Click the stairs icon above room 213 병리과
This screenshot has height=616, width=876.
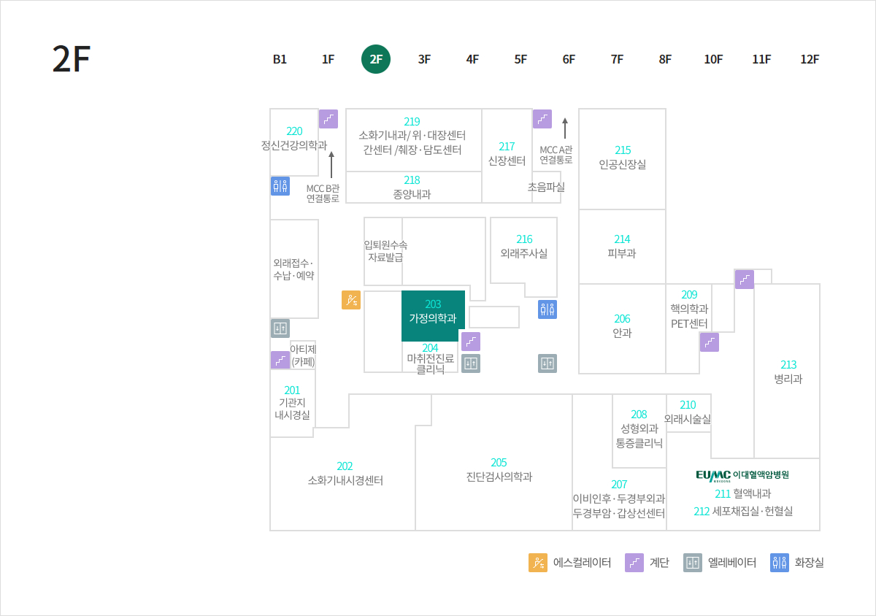click(x=745, y=280)
